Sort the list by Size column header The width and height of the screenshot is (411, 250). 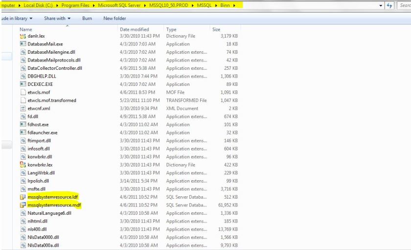click(x=216, y=29)
